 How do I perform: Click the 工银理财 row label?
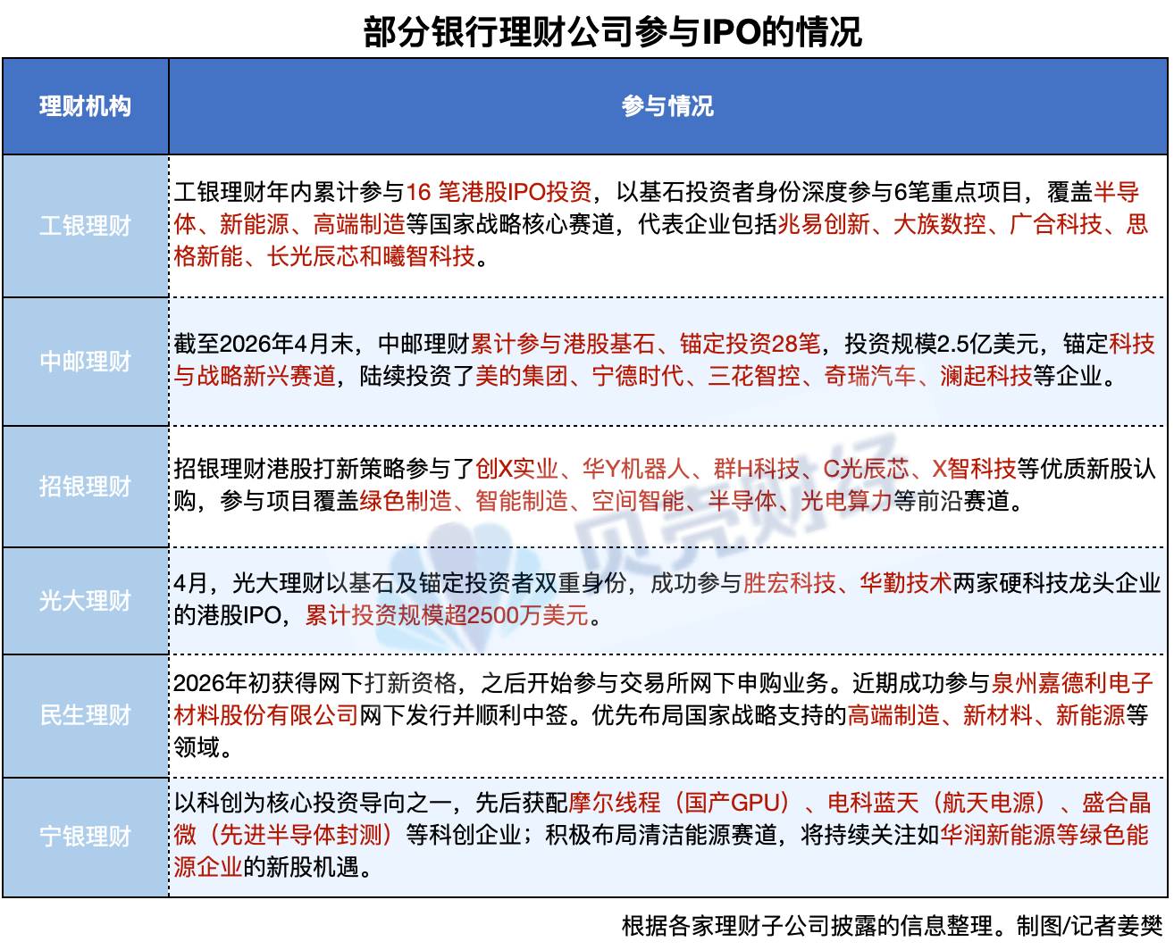point(85,226)
